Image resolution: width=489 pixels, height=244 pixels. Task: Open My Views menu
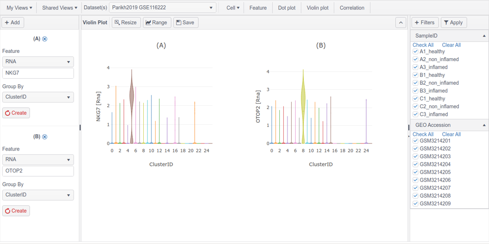tap(19, 8)
